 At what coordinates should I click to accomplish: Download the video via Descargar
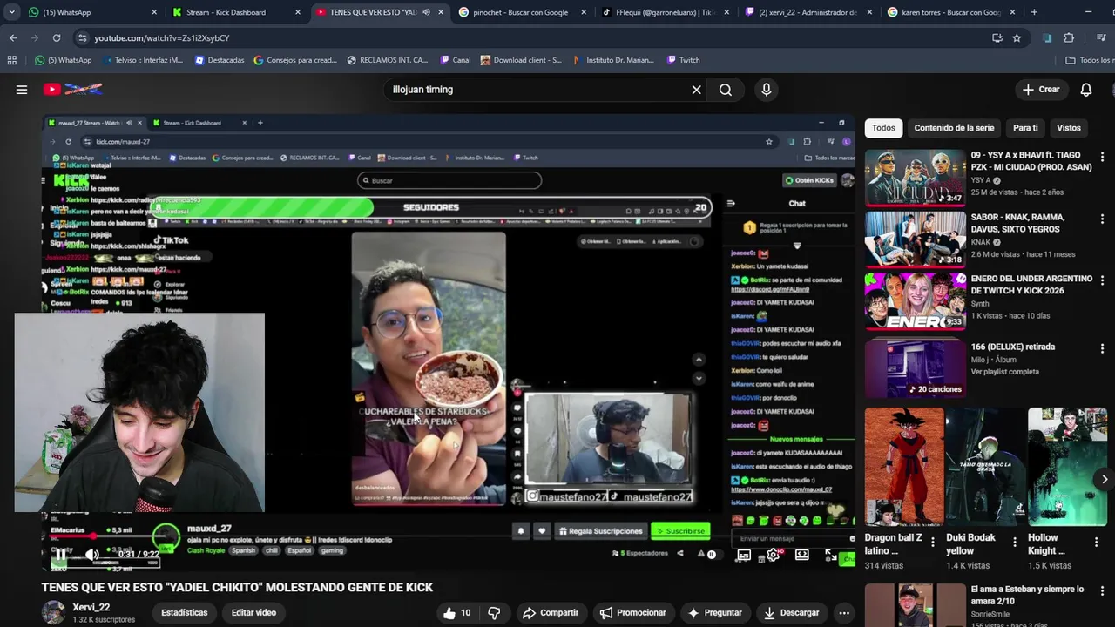792,613
